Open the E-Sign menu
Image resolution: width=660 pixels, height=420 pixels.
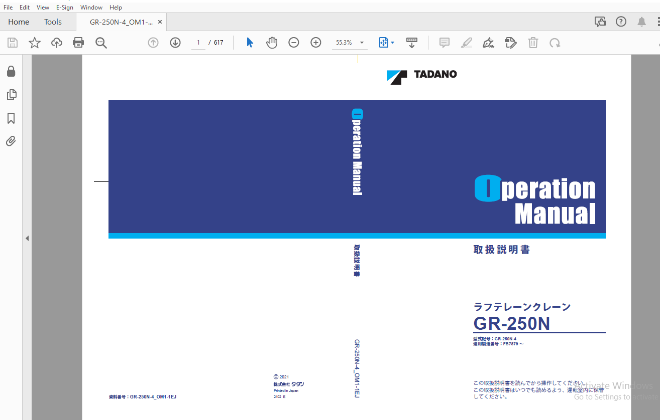click(x=65, y=8)
